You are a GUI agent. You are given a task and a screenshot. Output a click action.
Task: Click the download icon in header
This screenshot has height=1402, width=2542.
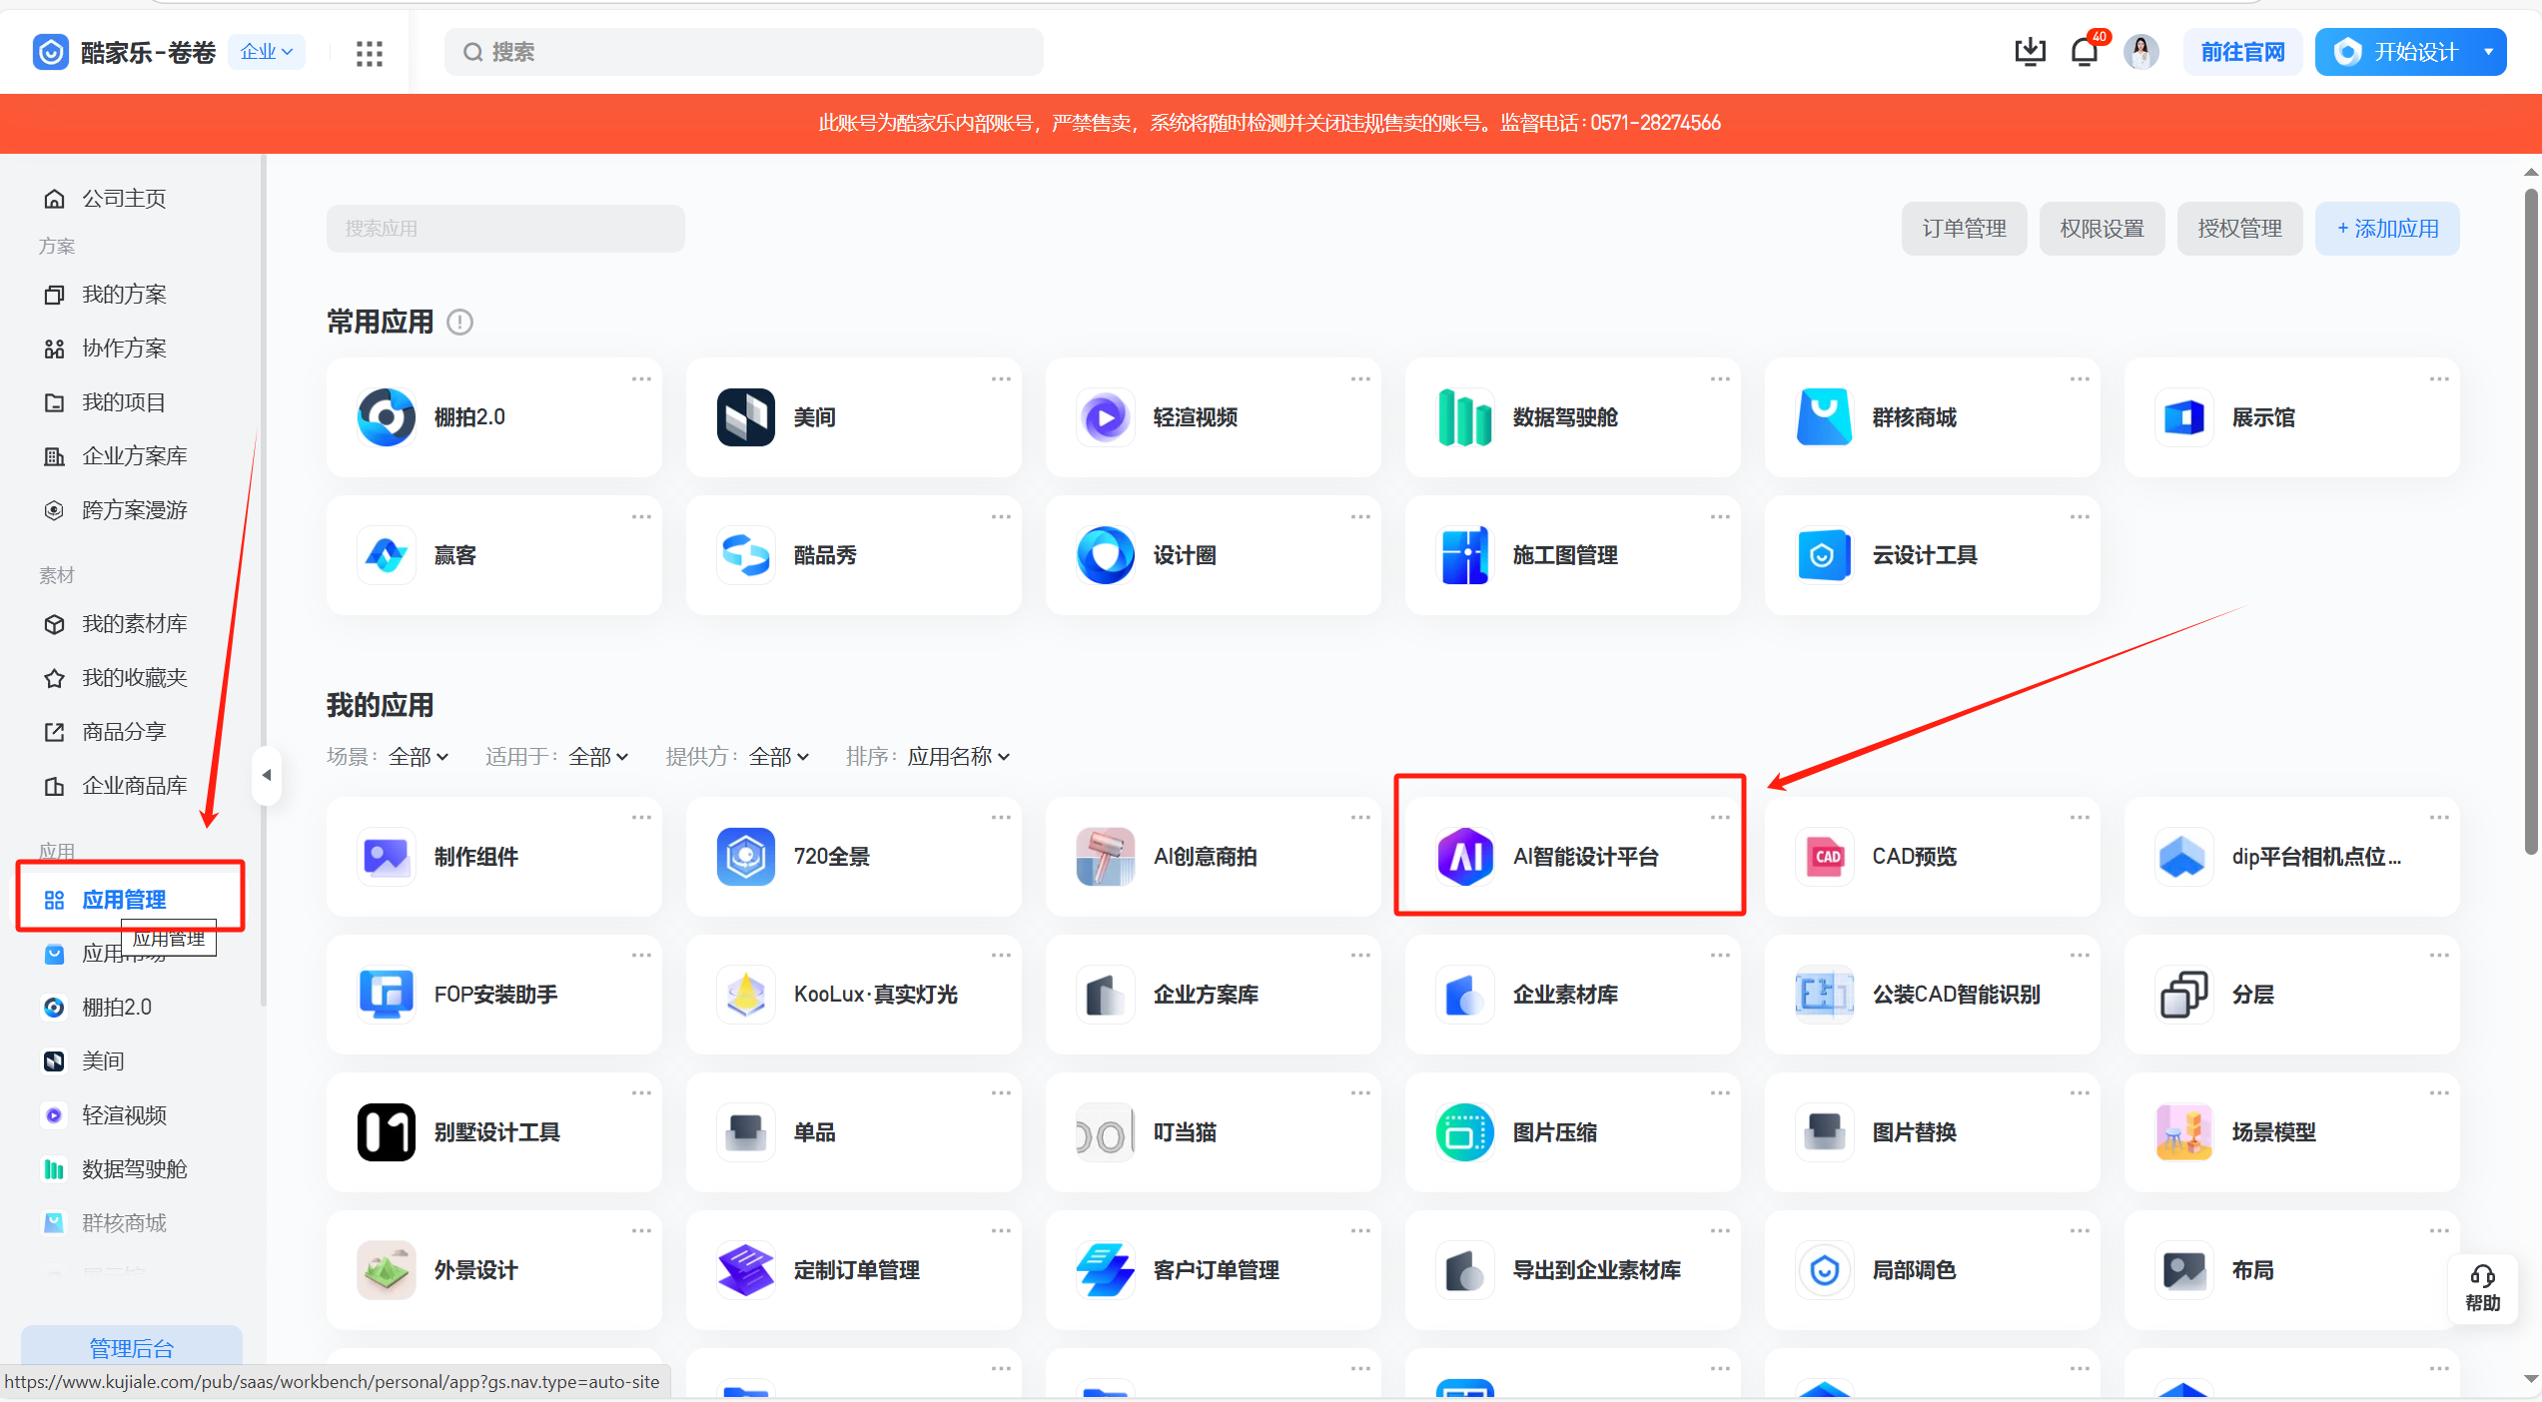(x=2030, y=51)
